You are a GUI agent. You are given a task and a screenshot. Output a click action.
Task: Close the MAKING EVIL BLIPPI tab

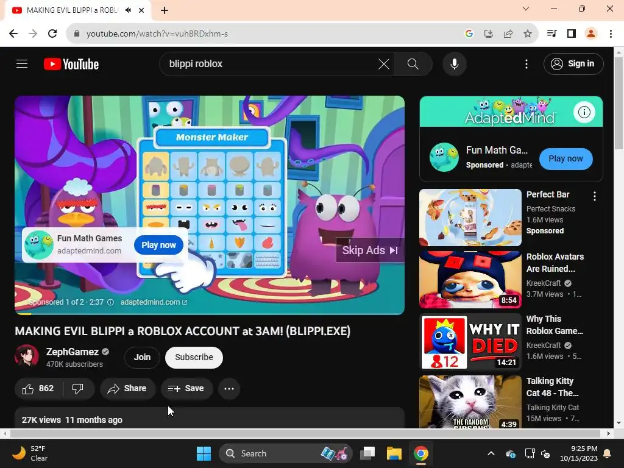pyautogui.click(x=141, y=10)
